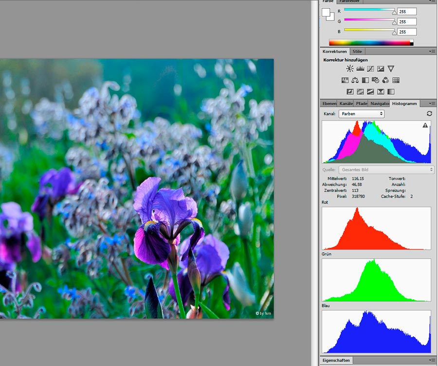The width and height of the screenshot is (438, 366).
Task: Click the G value input field
Action: pos(407,21)
